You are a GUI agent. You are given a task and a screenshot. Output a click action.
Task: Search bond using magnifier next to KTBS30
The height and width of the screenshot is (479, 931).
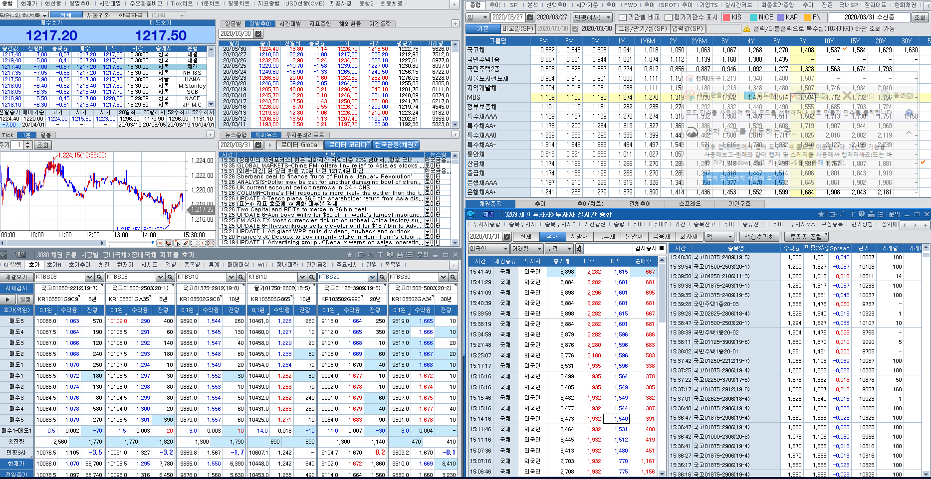[x=453, y=277]
